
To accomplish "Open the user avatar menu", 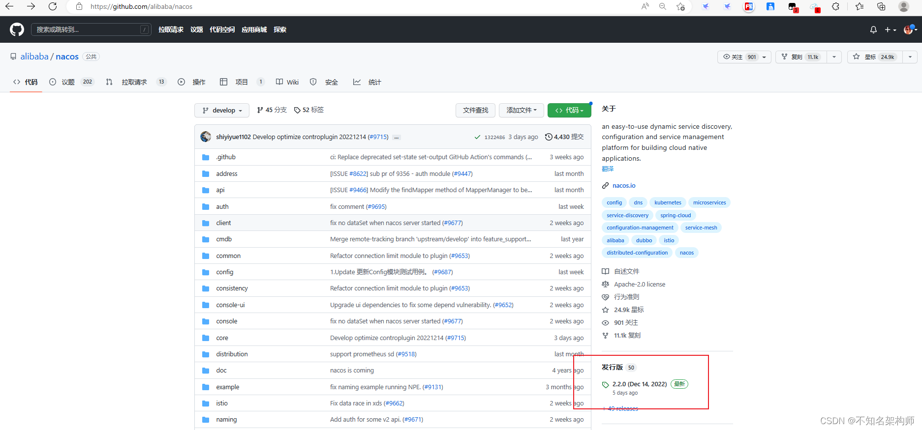I will point(910,29).
